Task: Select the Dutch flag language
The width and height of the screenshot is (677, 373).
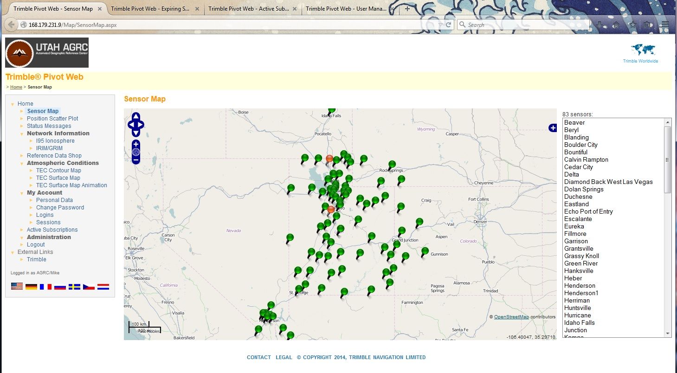Action: coord(103,286)
